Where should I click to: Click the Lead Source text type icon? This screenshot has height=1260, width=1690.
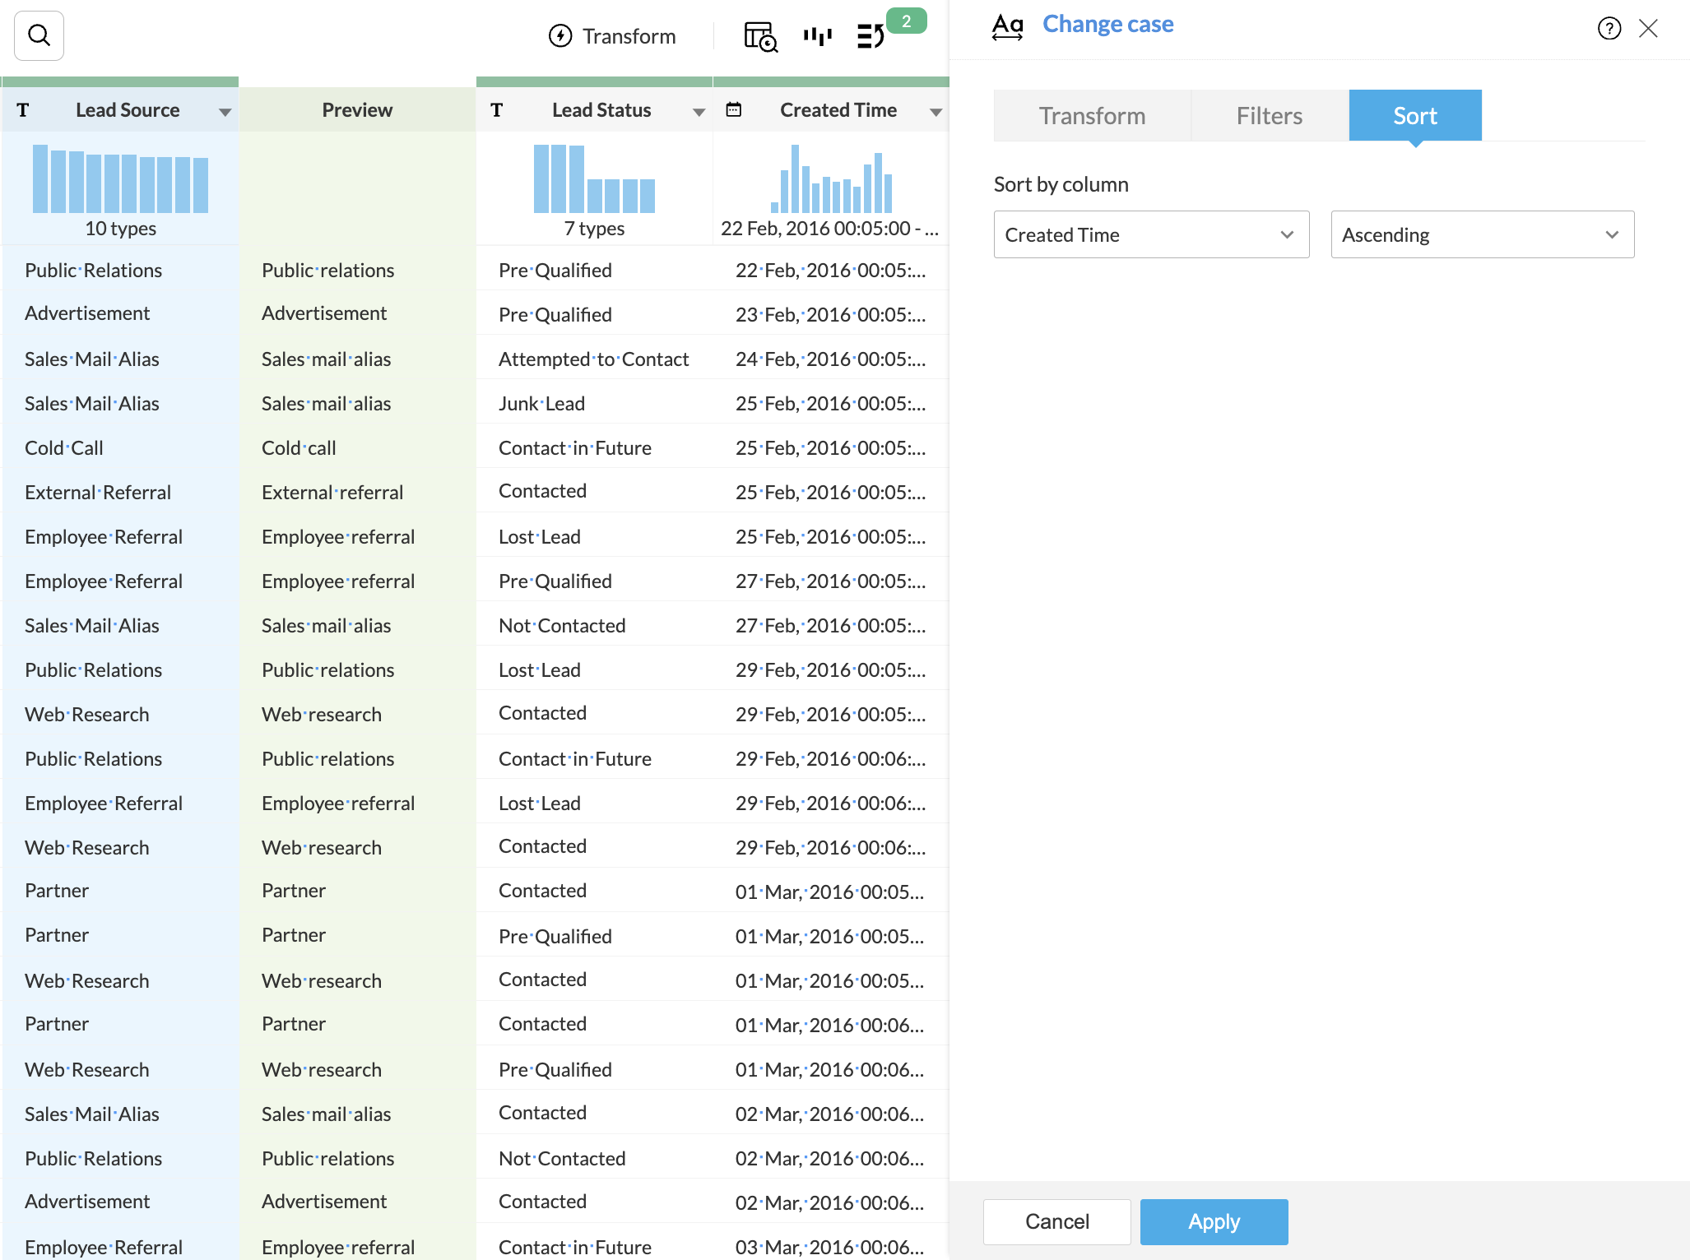pos(23,110)
